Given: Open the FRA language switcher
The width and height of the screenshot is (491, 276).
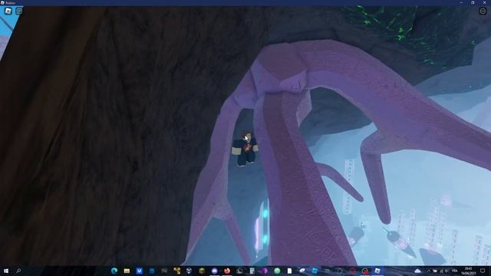Looking at the screenshot, I should (455, 271).
